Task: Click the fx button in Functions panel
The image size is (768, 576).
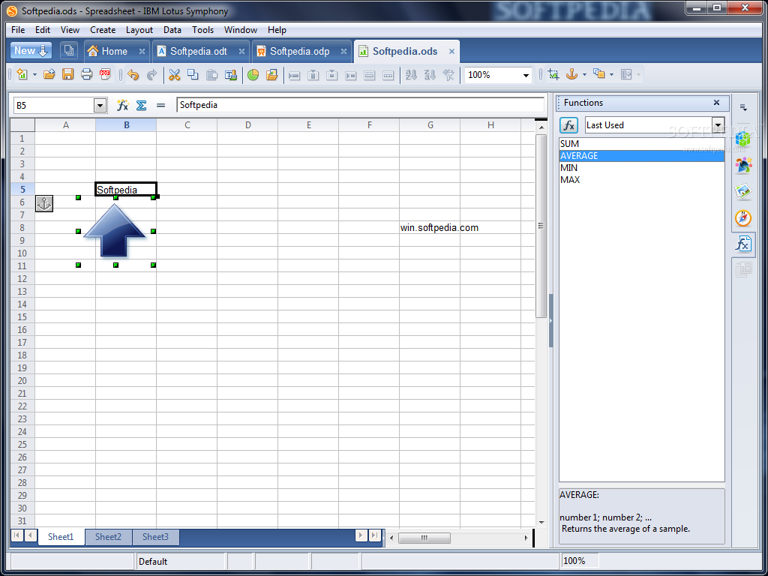Action: click(568, 125)
